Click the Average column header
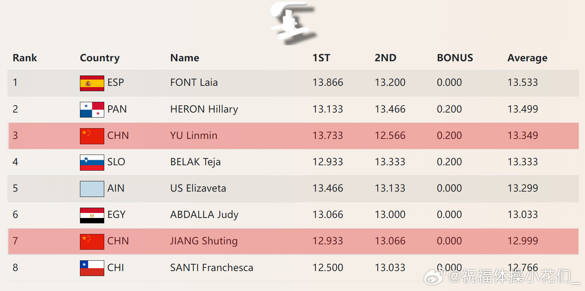Image resolution: width=585 pixels, height=291 pixels. [527, 58]
